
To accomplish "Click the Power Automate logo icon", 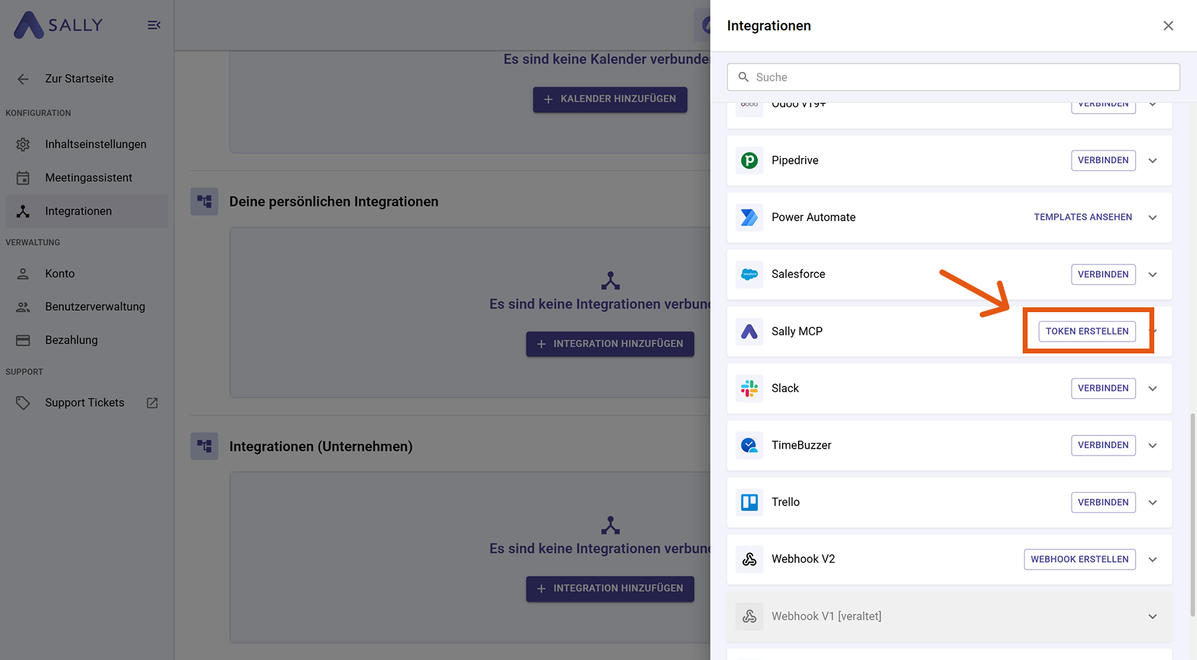I will tap(749, 218).
